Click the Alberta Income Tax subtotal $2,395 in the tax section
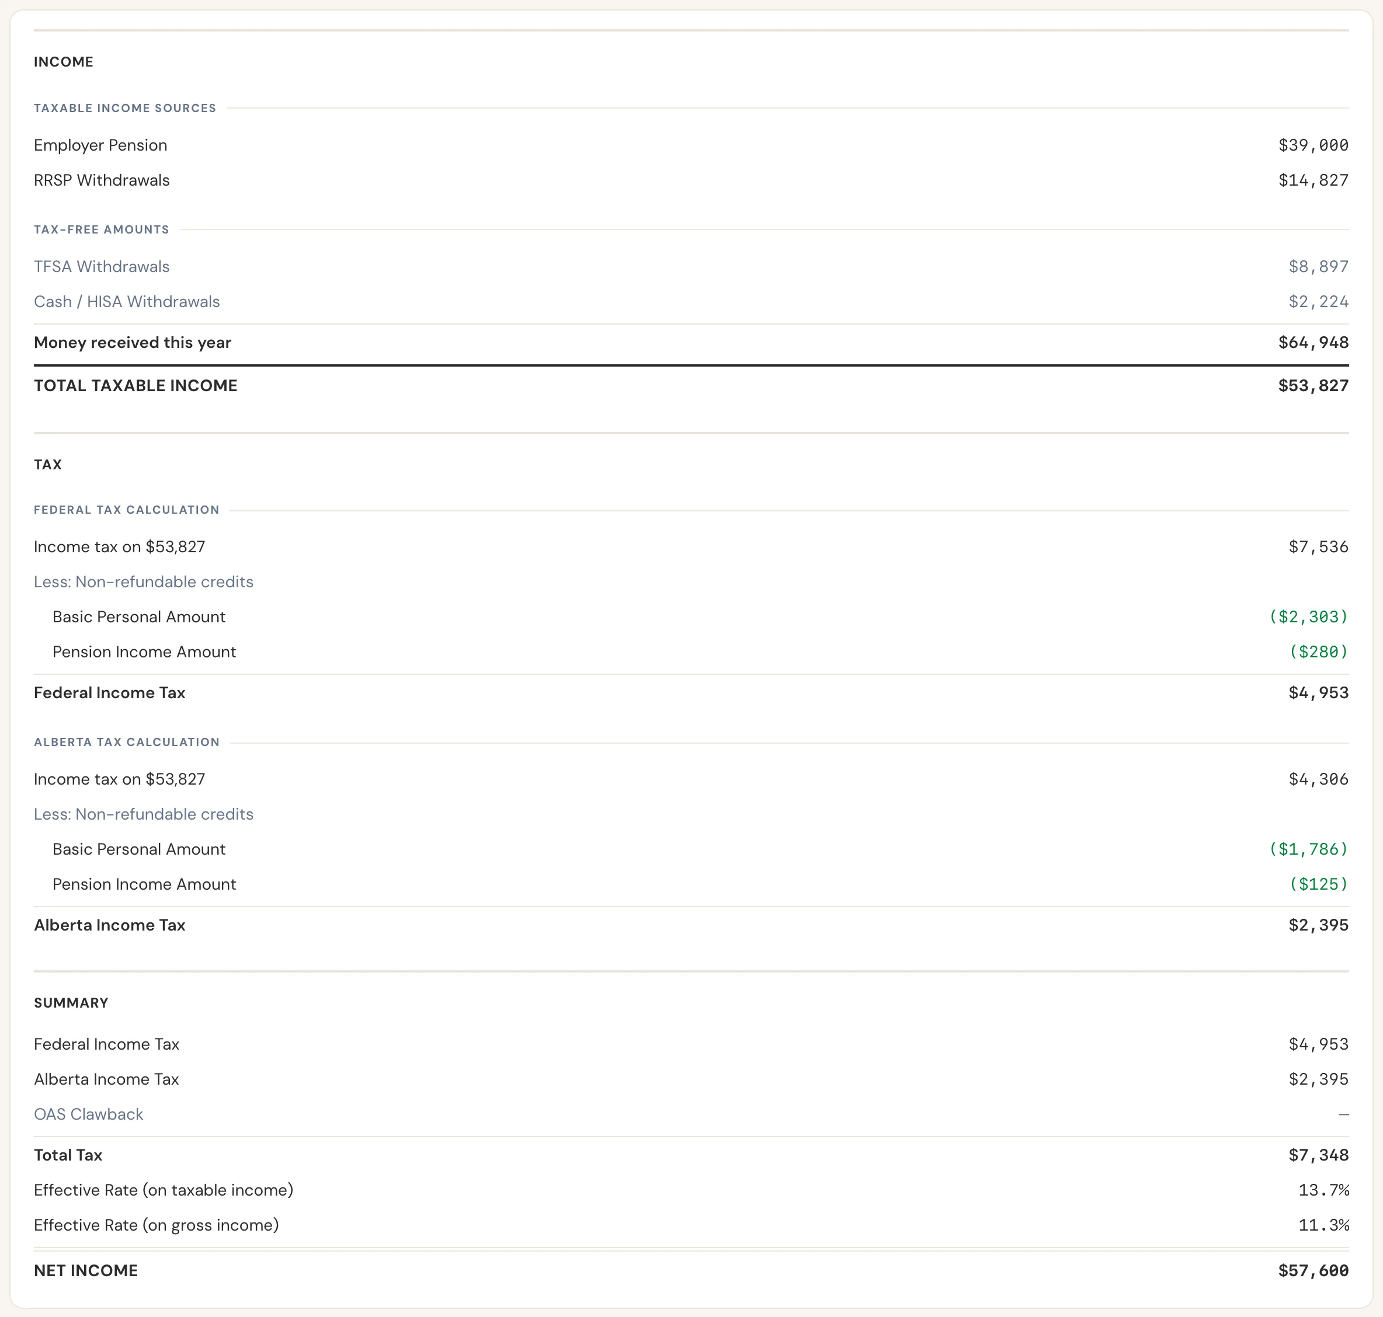Screen dimensions: 1383x1317 (1318, 925)
